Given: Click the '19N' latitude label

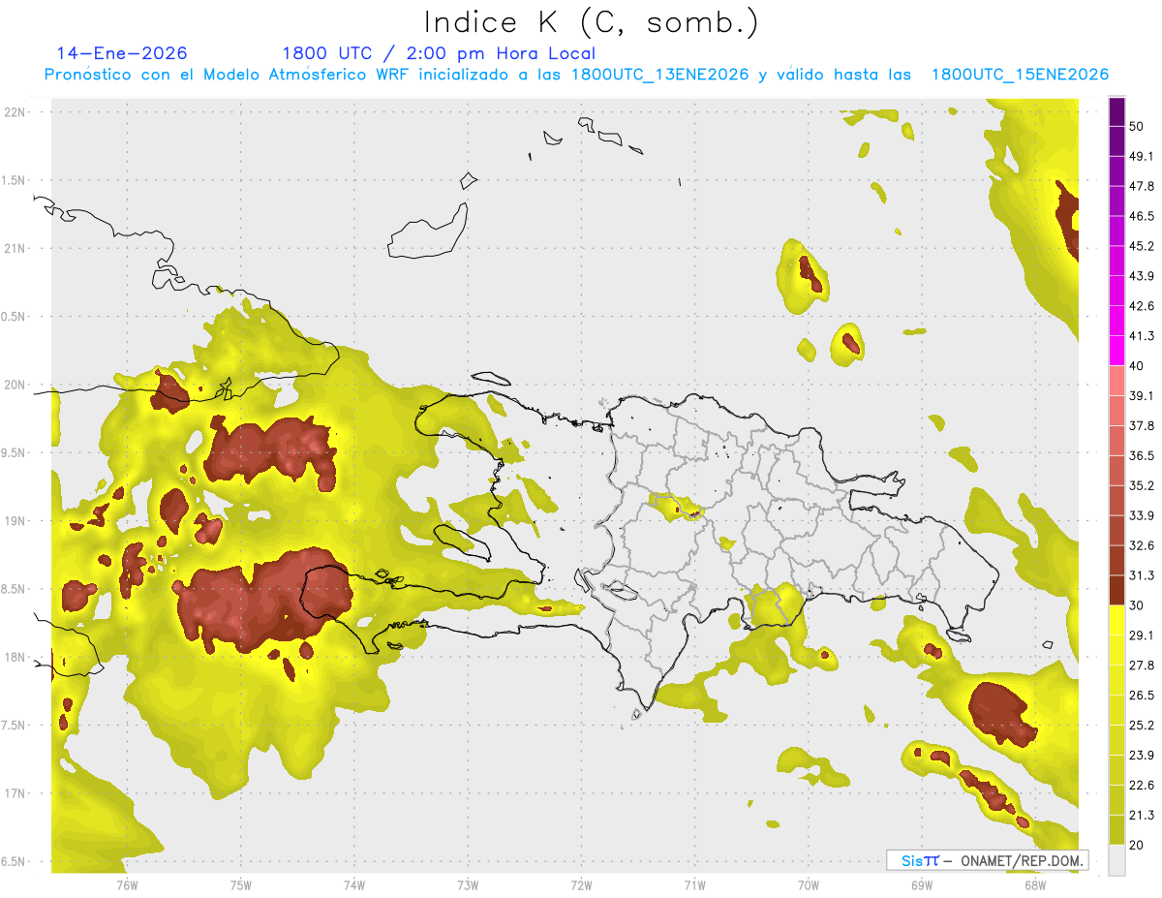Looking at the screenshot, I should pyautogui.click(x=15, y=520).
